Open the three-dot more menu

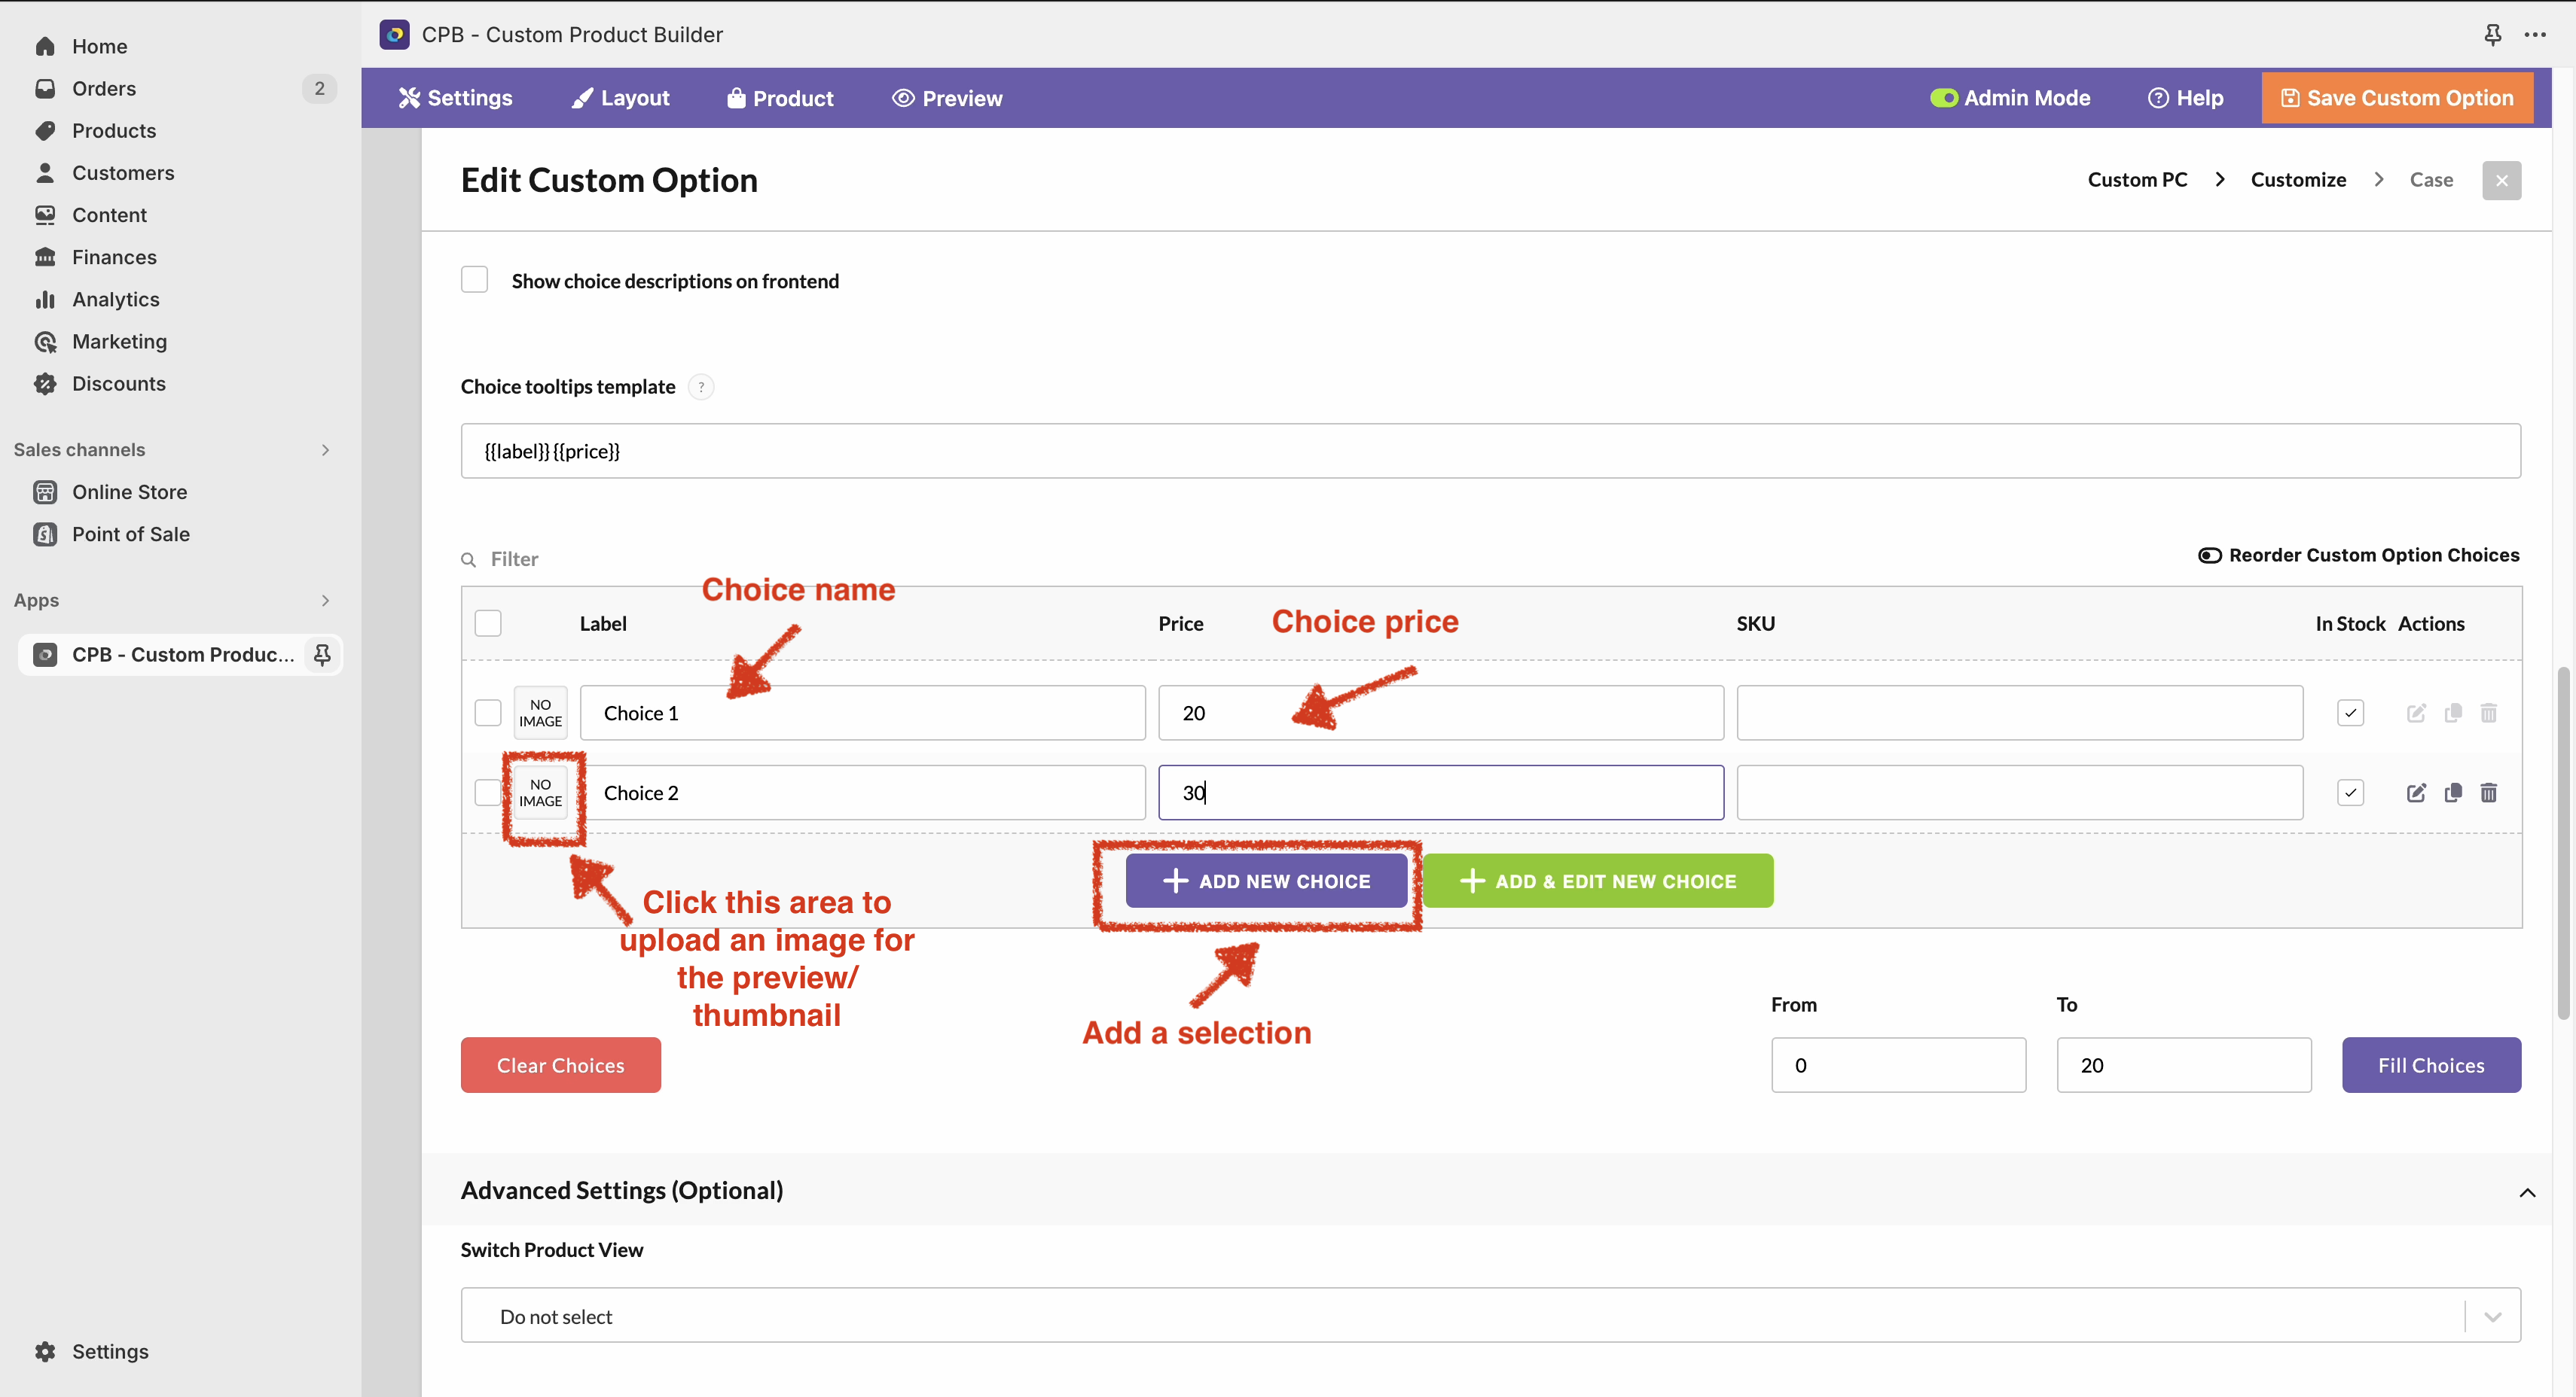2535,35
